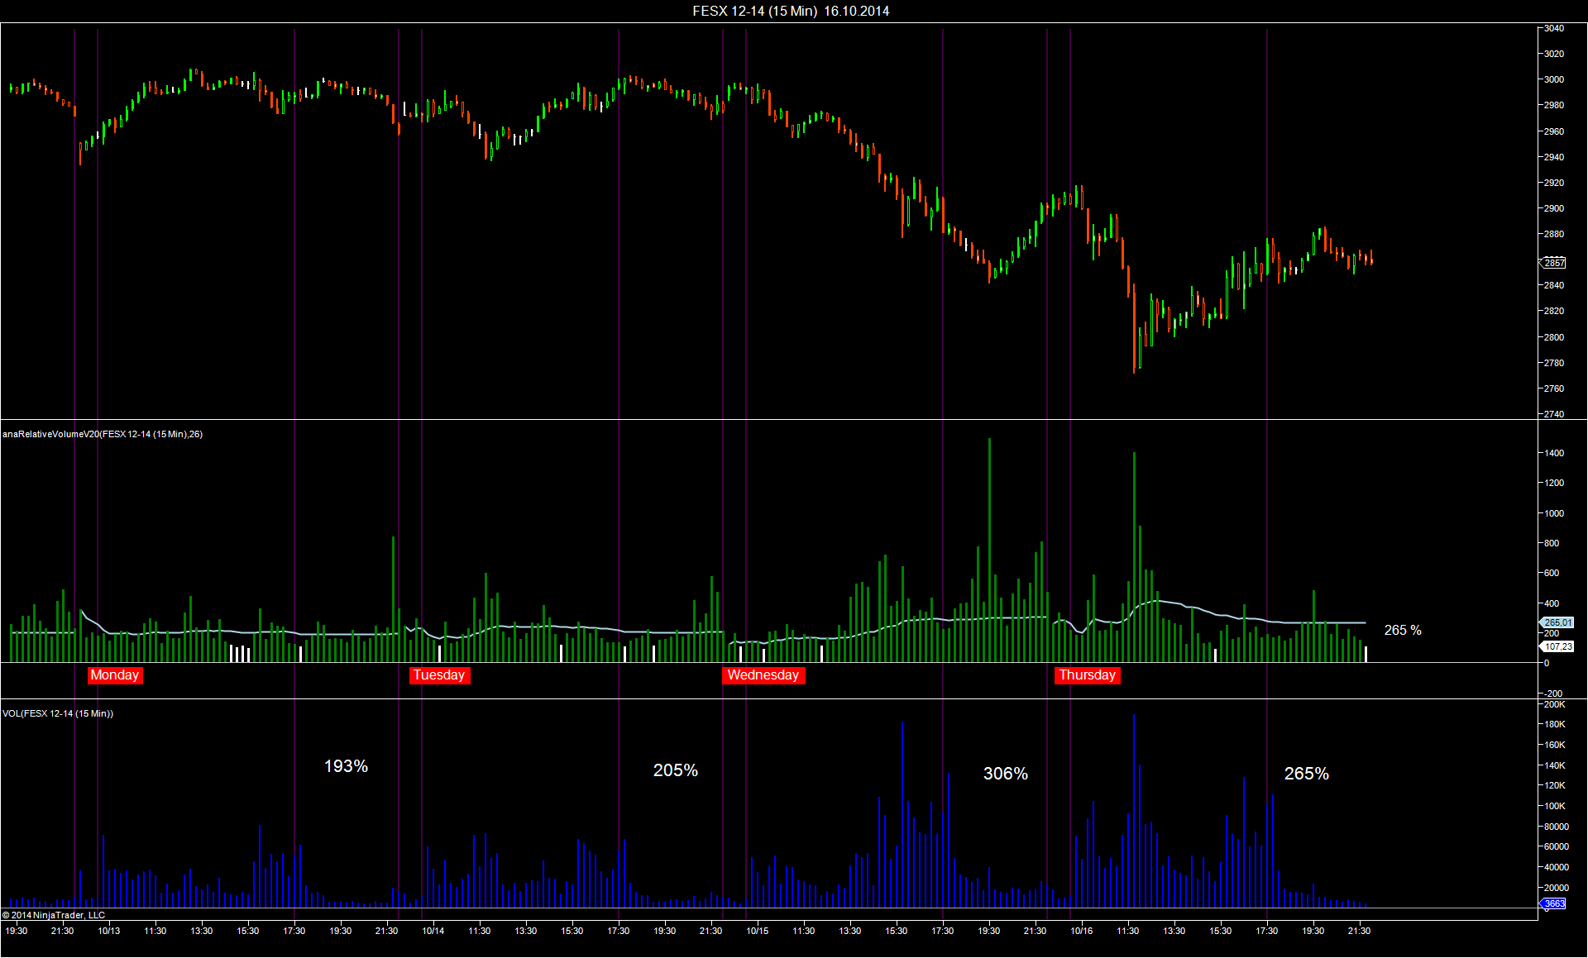The height and width of the screenshot is (958, 1588).
Task: Click the Monday red day label
Action: [115, 675]
